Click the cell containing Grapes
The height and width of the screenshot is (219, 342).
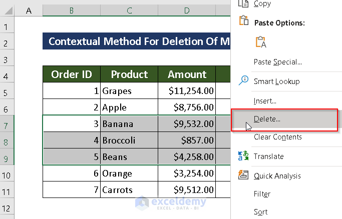click(x=129, y=91)
